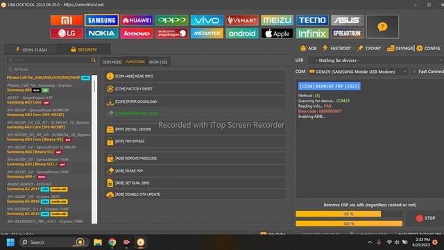Select the Lenovo brand logo
This screenshot has height=250, width=444.
137,33
